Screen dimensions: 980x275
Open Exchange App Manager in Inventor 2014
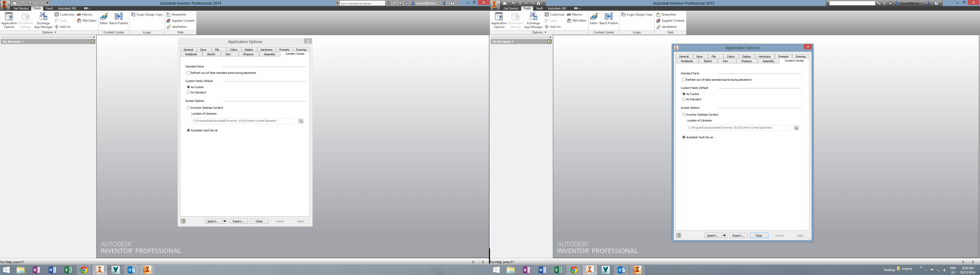click(43, 21)
